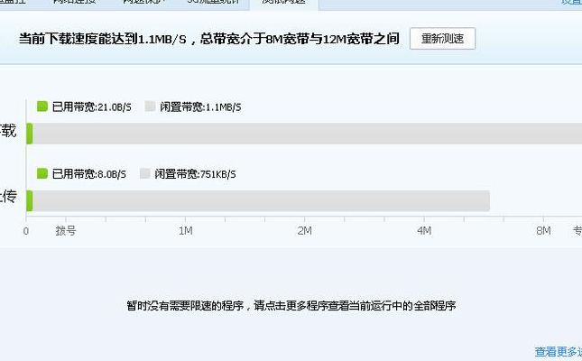
Task: Click the 0 axis label
Action: click(x=26, y=231)
